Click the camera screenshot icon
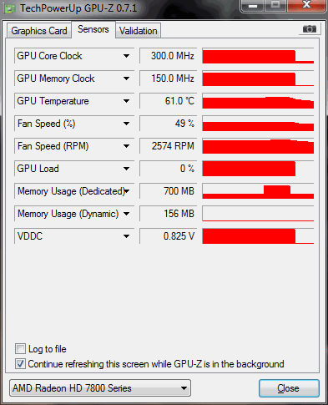This screenshot has width=328, height=405. [x=310, y=28]
